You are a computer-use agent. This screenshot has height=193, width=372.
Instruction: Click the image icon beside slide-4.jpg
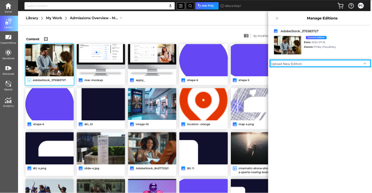click(81, 168)
